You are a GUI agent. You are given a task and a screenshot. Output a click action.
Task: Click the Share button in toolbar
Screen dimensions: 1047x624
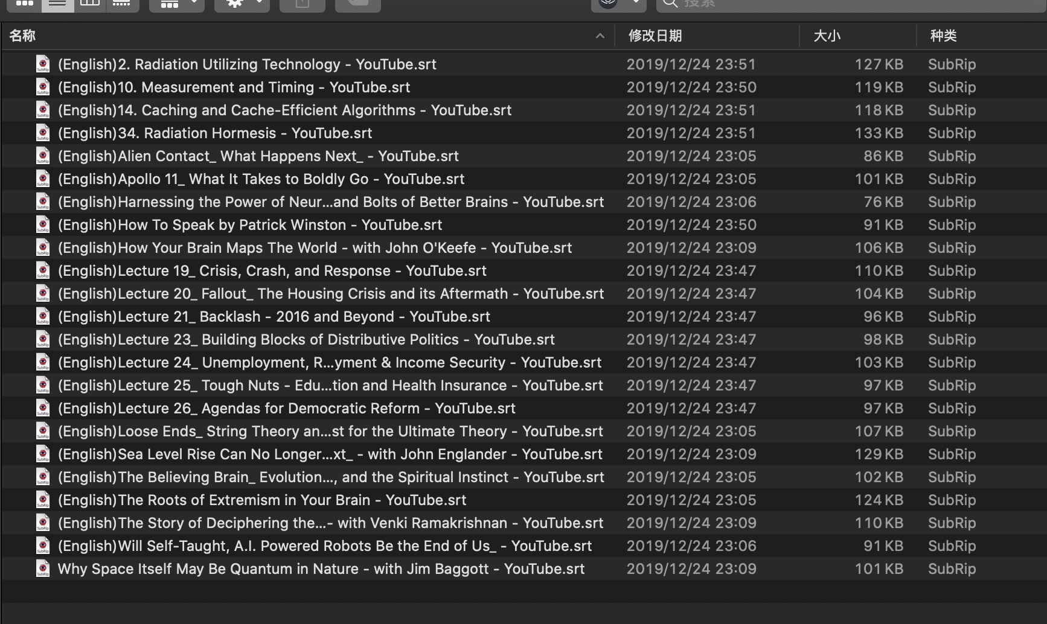coord(303,4)
